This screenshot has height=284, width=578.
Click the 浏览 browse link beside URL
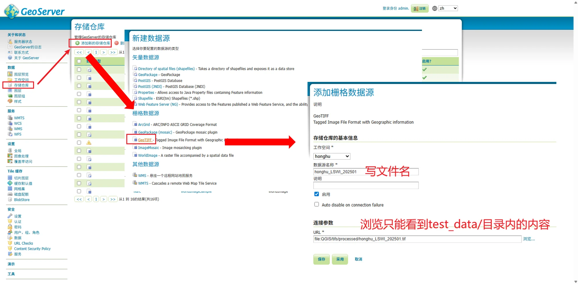529,239
